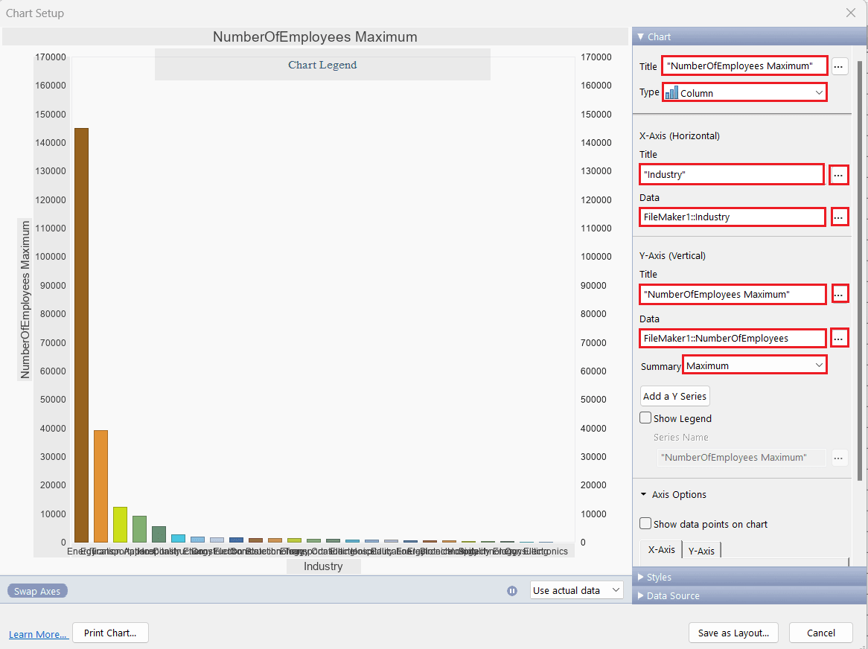Click the Add a Y Series button

674,396
